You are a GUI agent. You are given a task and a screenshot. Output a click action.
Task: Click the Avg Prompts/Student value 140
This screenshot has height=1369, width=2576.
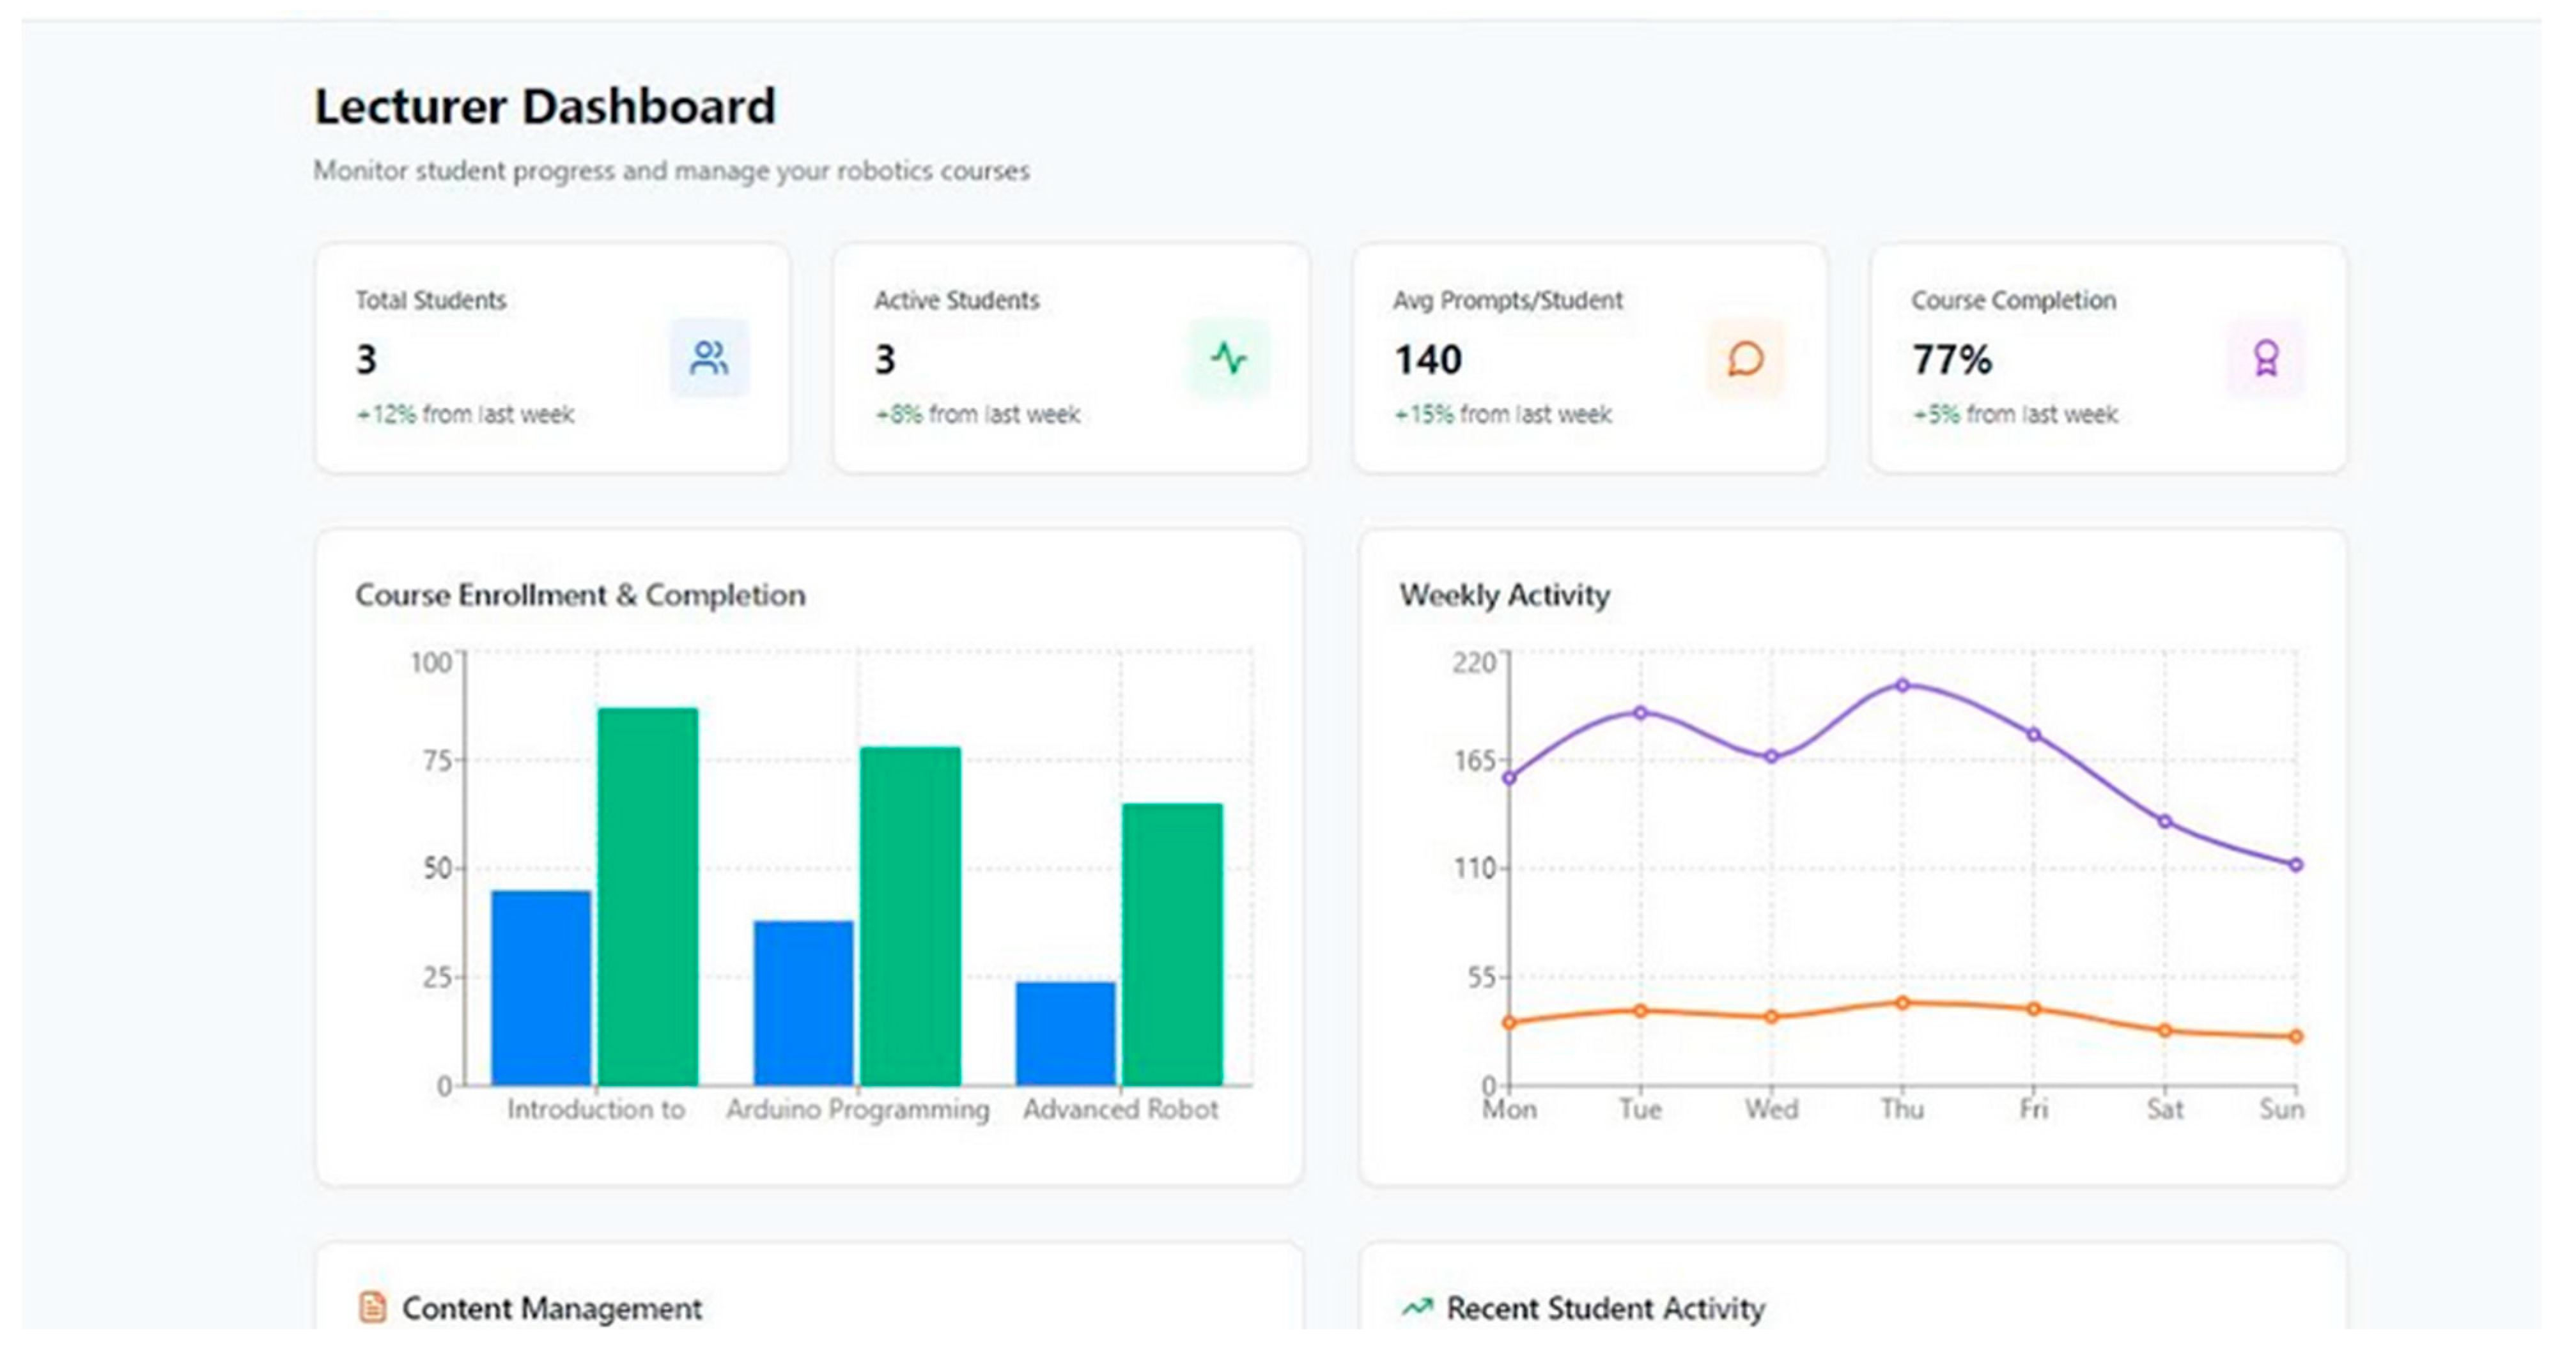pyautogui.click(x=1428, y=360)
